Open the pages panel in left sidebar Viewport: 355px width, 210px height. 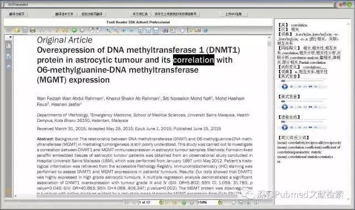pos(9,57)
